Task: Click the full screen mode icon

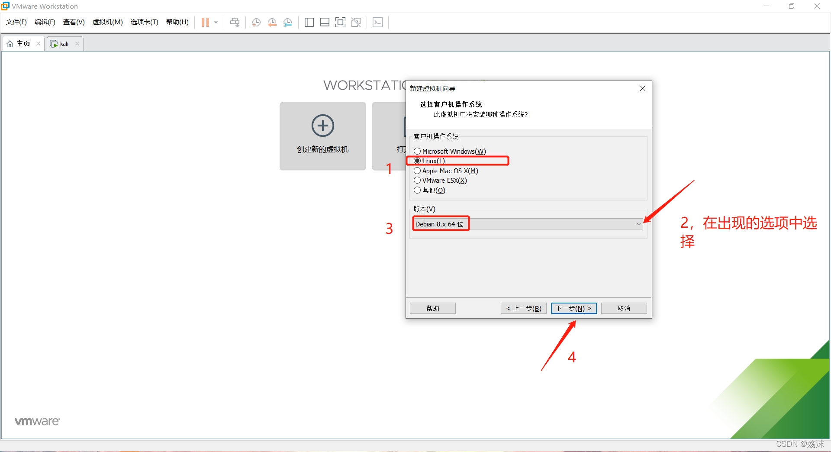Action: coord(340,23)
